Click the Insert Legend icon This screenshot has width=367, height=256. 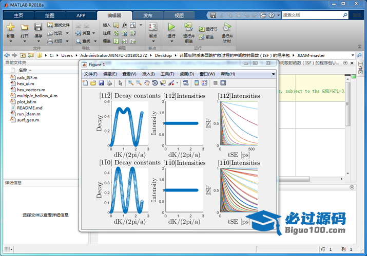205,83
